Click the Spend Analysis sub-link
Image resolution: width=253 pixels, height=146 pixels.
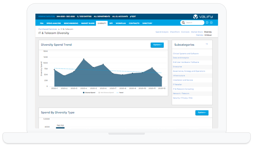click(x=162, y=32)
